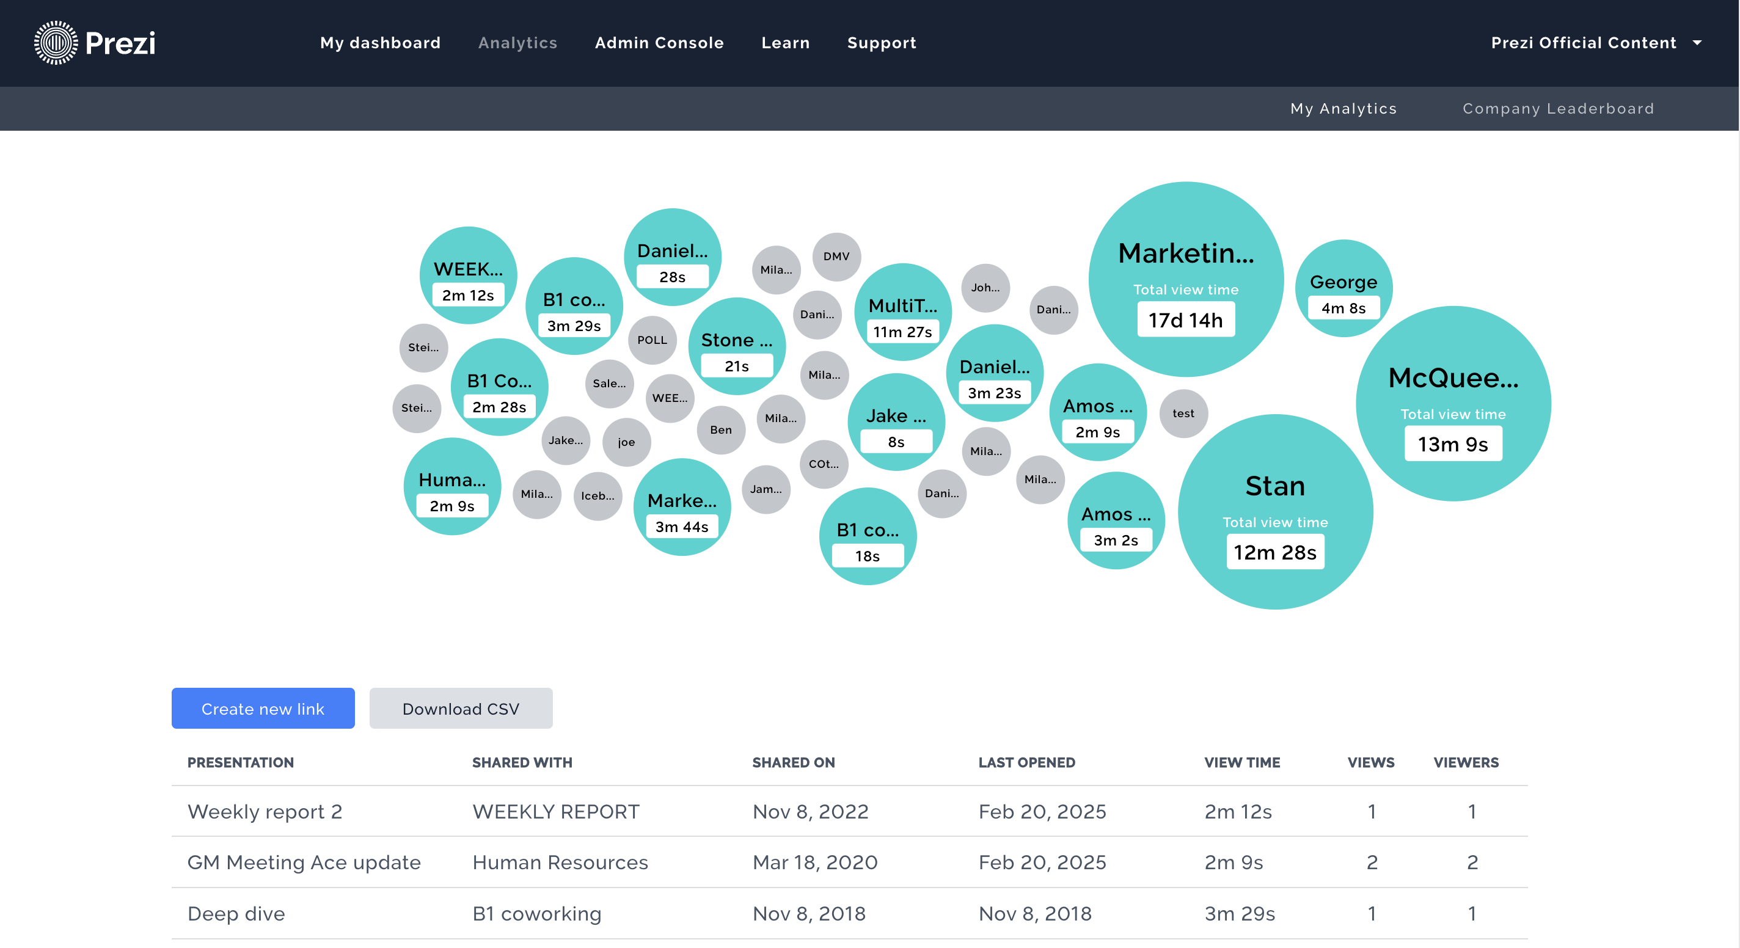The height and width of the screenshot is (948, 1740).
Task: Click the gray test bubble
Action: 1183,414
